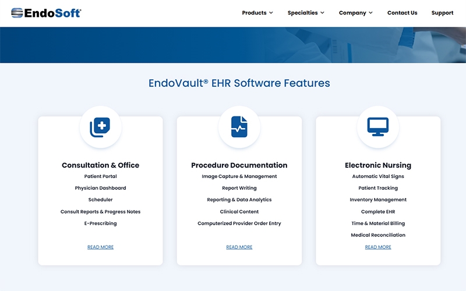The height and width of the screenshot is (291, 466).
Task: Select Time & Material Billing text
Action: pyautogui.click(x=378, y=223)
